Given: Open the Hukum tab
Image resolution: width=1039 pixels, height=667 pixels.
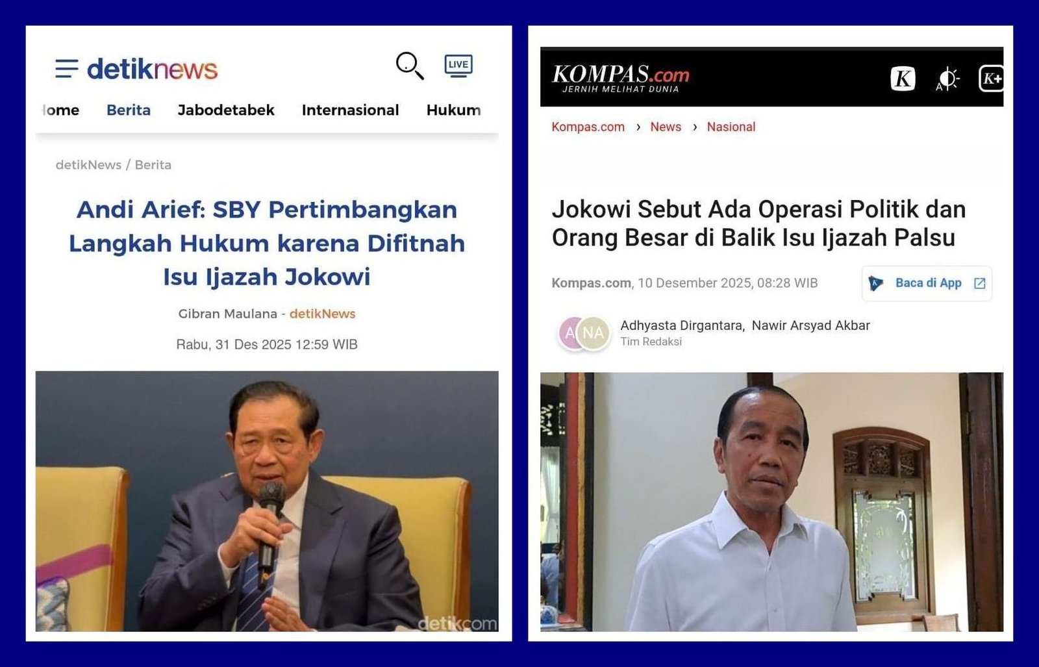Looking at the screenshot, I should point(453,110).
